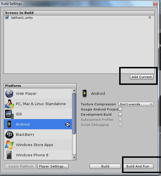The image size is (161, 176).
Task: Click the platform list scrollbar thumb
Action: pyautogui.click(x=74, y=113)
